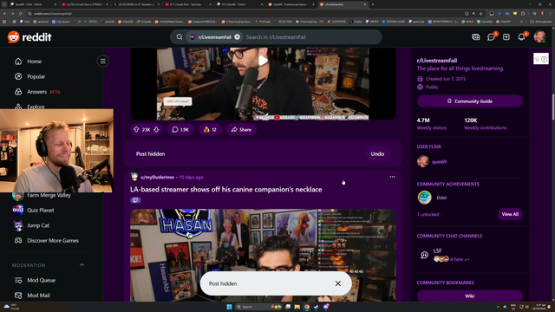
Task: Give an award on the top post
Action: pos(210,129)
